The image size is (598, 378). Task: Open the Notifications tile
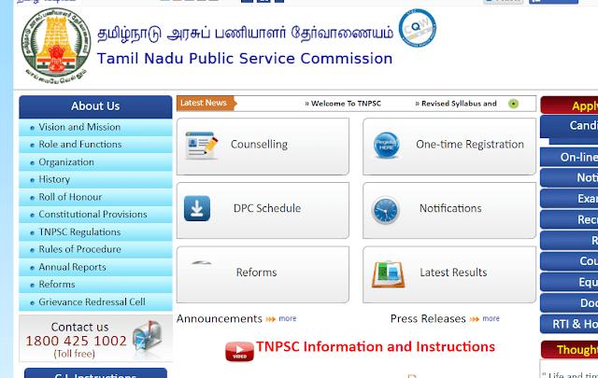[449, 210]
